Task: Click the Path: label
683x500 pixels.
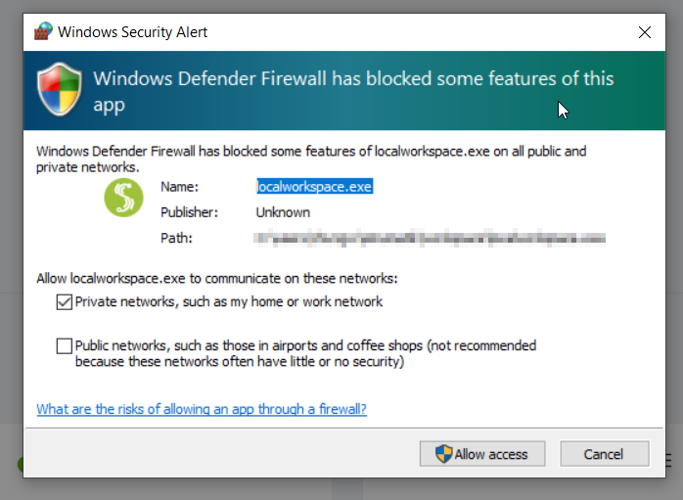Action: pos(176,238)
